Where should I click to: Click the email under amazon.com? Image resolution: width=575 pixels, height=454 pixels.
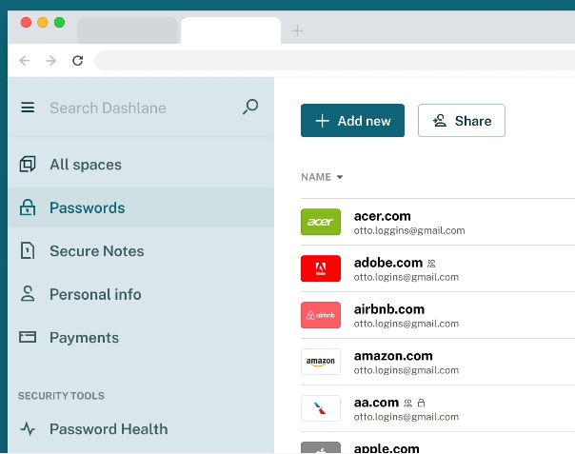(x=406, y=370)
